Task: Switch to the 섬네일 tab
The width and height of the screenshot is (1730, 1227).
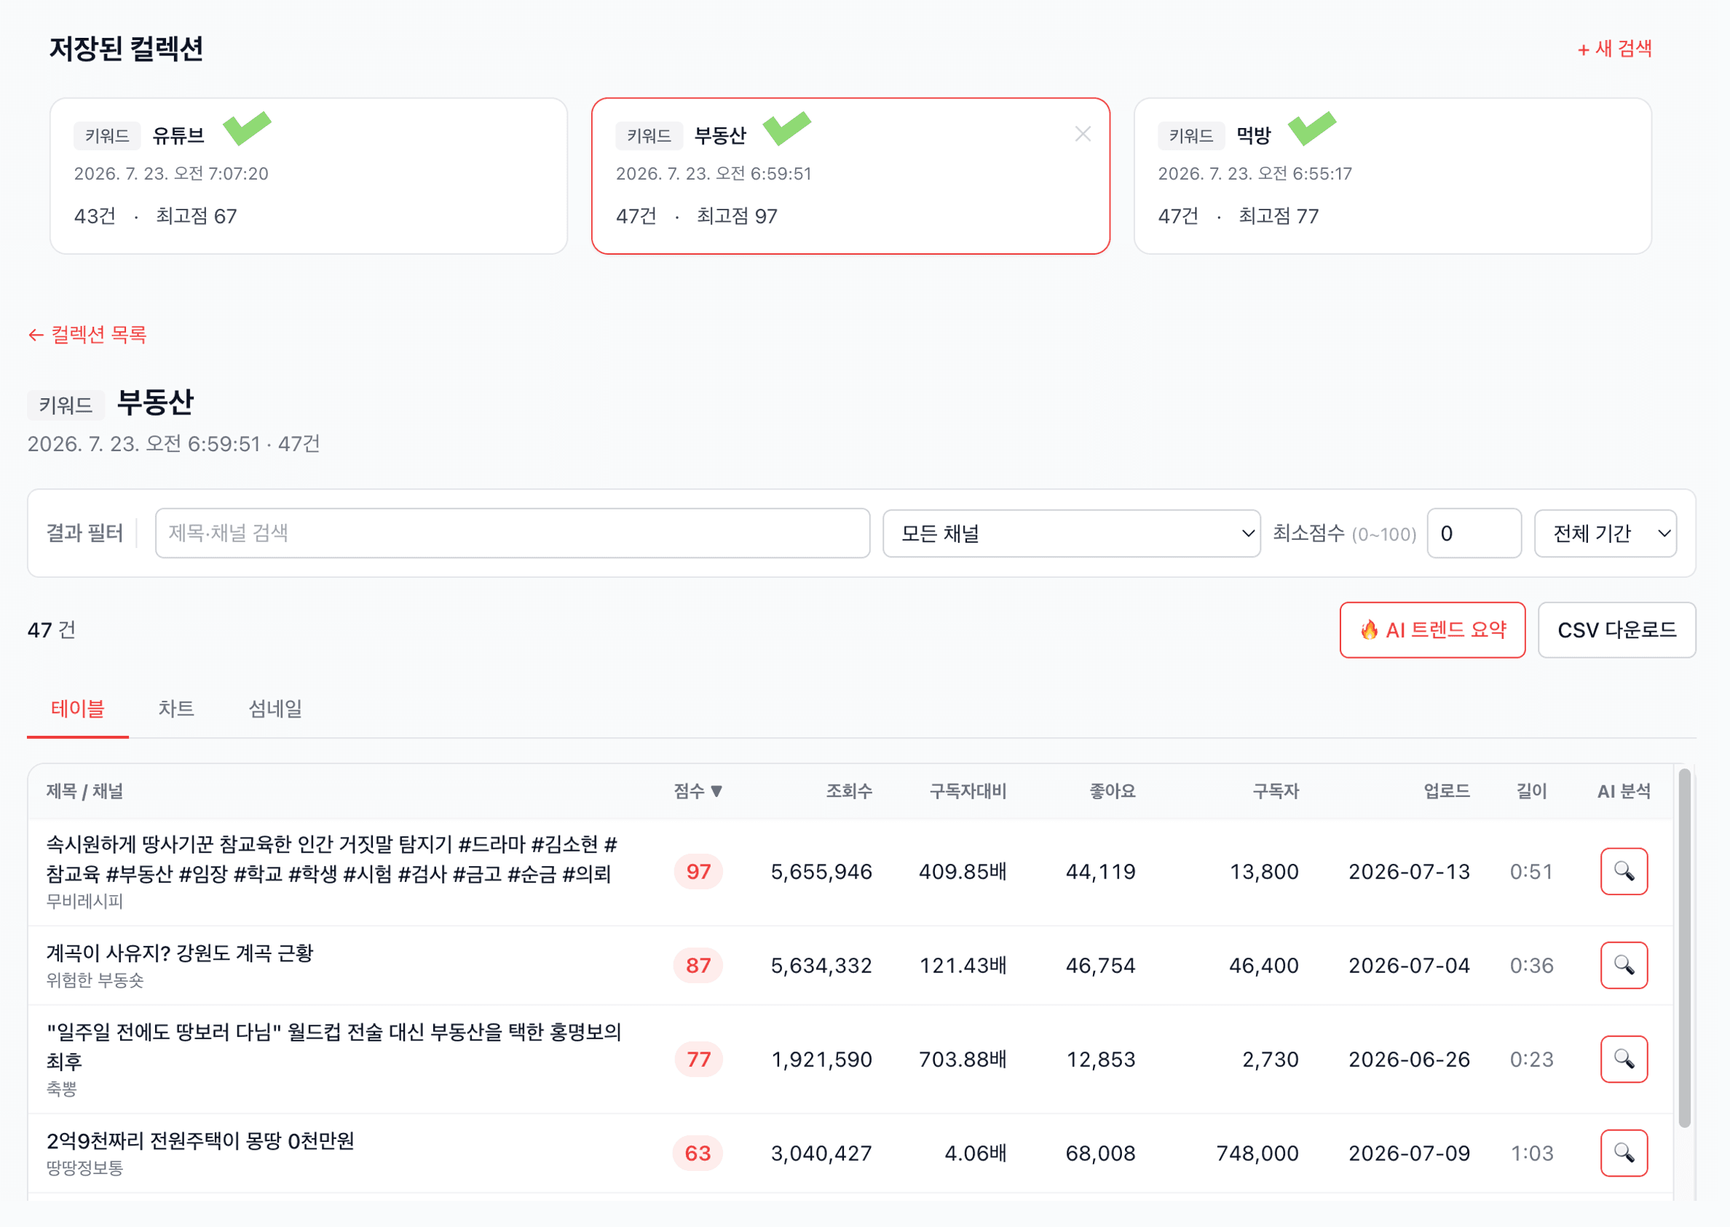Action: 275,709
